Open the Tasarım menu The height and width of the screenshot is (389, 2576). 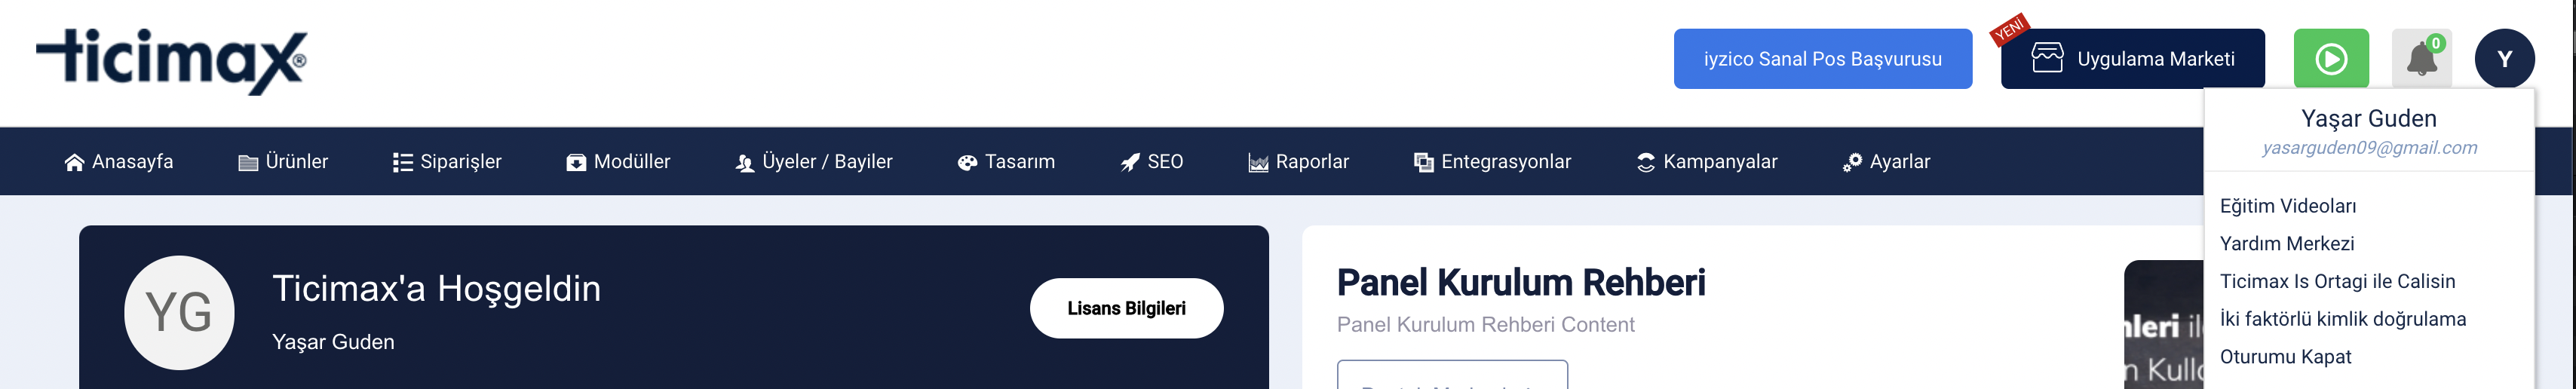pos(1006,162)
